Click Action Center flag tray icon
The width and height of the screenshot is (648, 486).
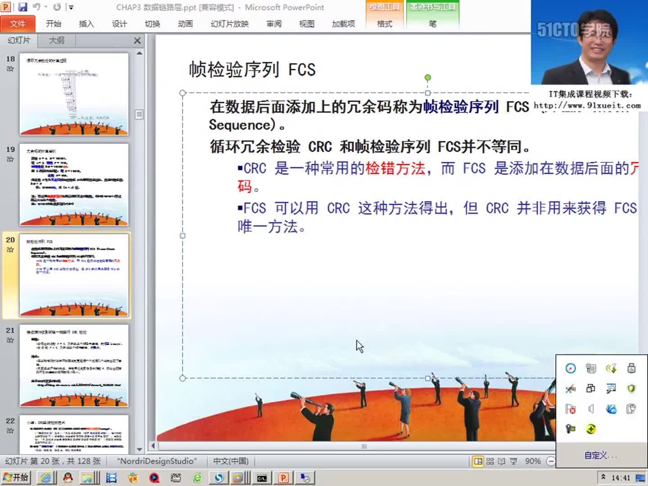pos(571,409)
